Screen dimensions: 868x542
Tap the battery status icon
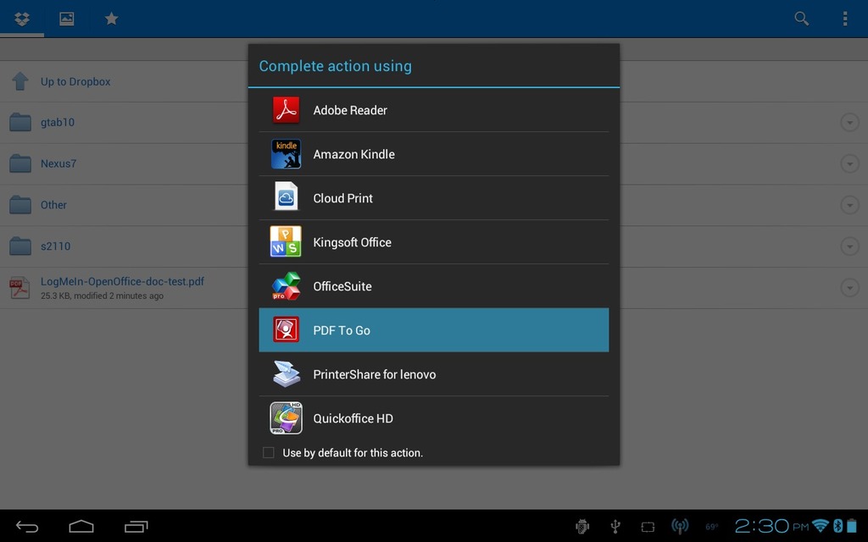852,526
